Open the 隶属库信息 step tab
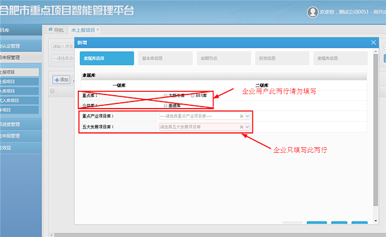This screenshot has width=386, height=237. tap(340, 58)
